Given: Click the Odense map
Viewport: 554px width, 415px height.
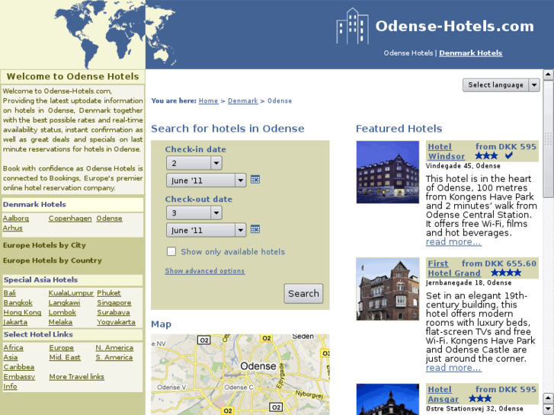Looking at the screenshot, I should 240,375.
